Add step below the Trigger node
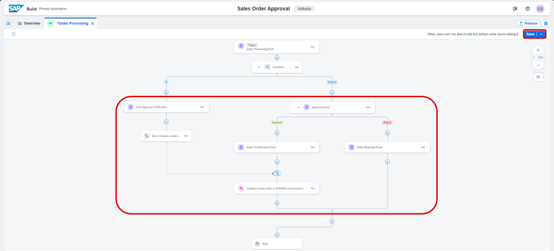Viewport: 554px width, 251px height. coord(277,57)
